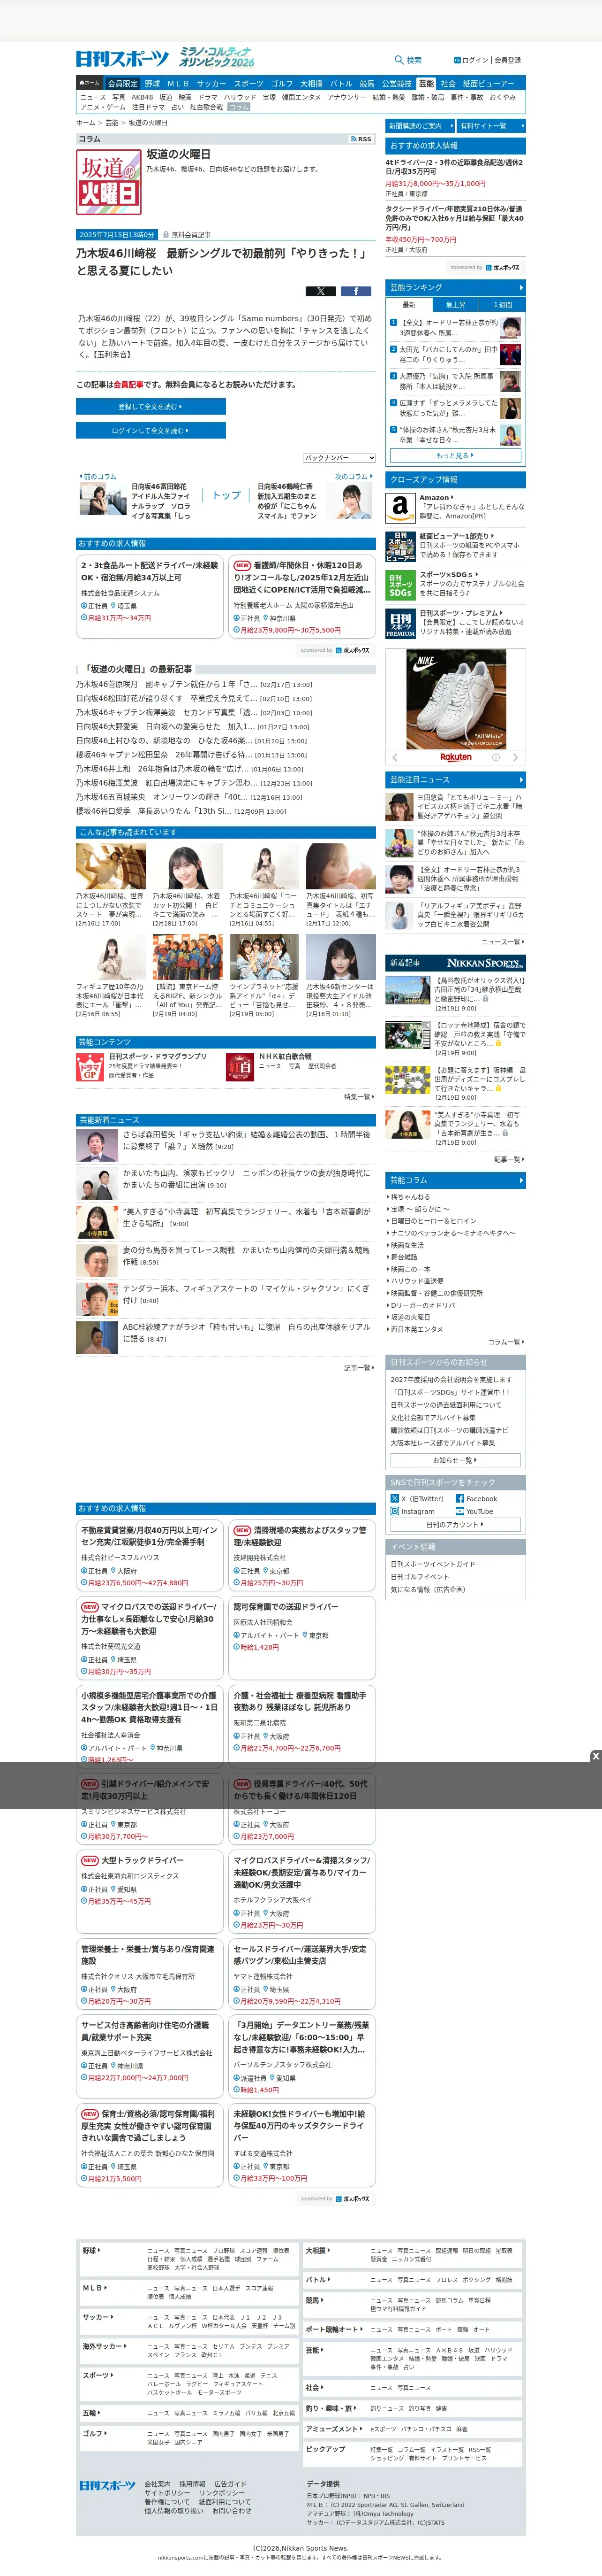The width and height of the screenshot is (602, 2576).
Task: Click the ホーム home icon in nav
Action: (x=90, y=83)
